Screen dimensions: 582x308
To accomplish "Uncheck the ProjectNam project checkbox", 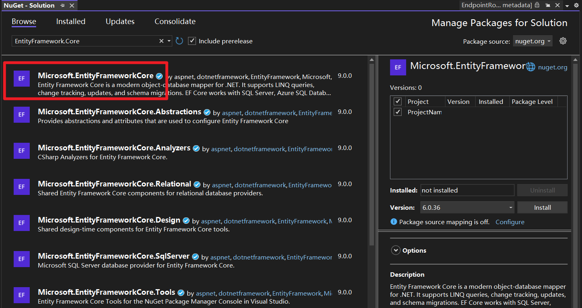I will click(x=398, y=112).
